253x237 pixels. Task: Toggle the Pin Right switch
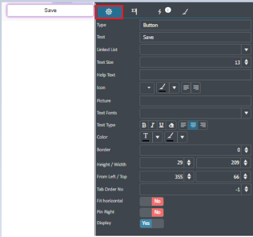point(152,212)
